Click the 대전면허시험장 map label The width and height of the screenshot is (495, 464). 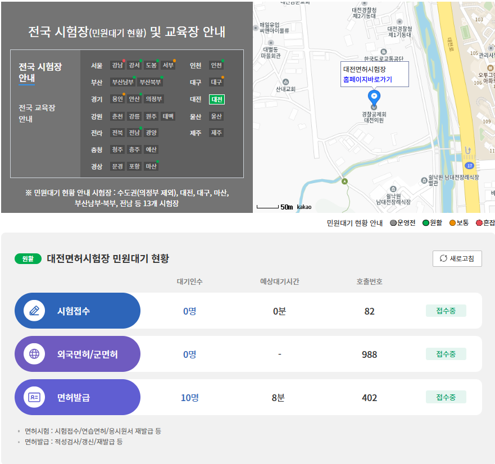coord(365,69)
